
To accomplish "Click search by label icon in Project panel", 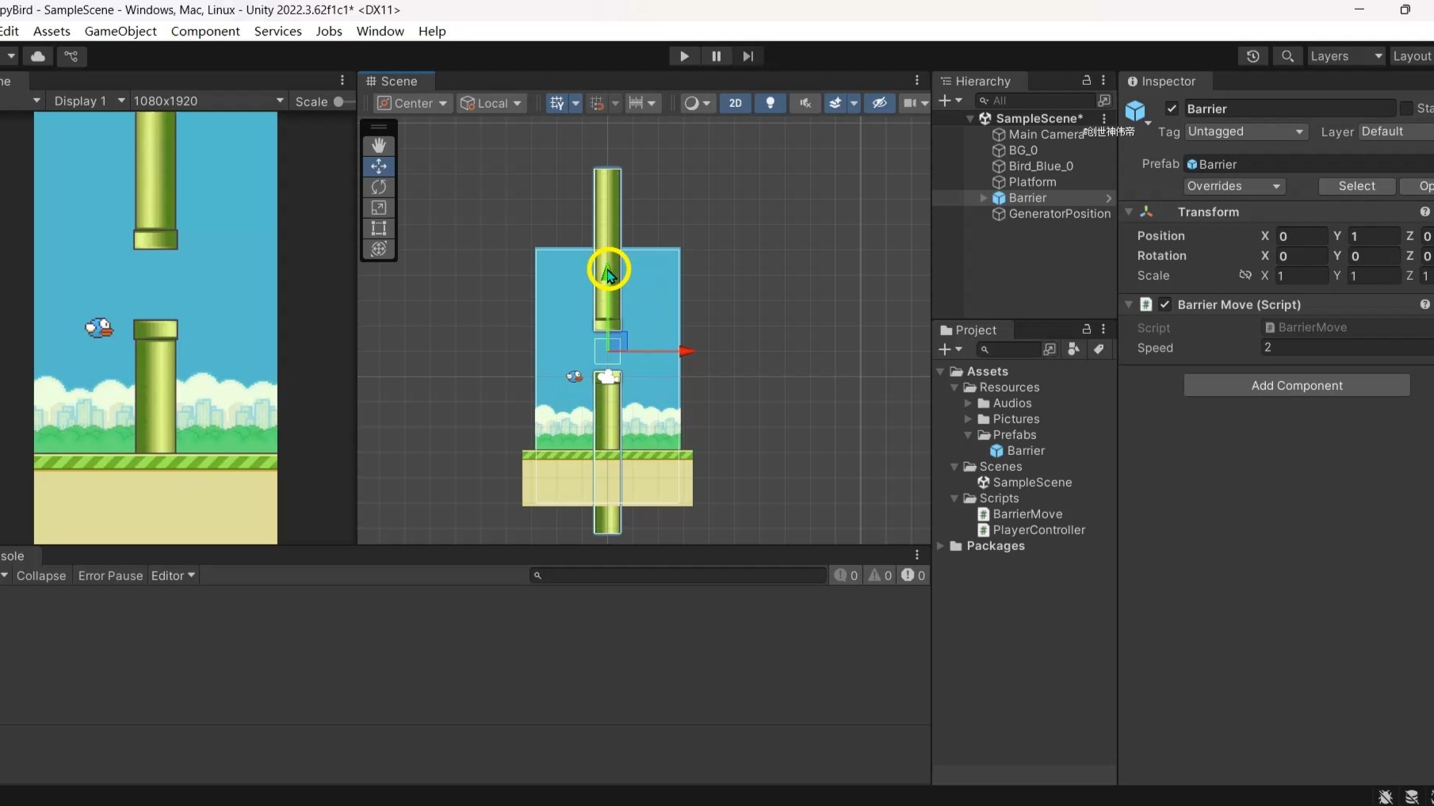I will (1099, 349).
